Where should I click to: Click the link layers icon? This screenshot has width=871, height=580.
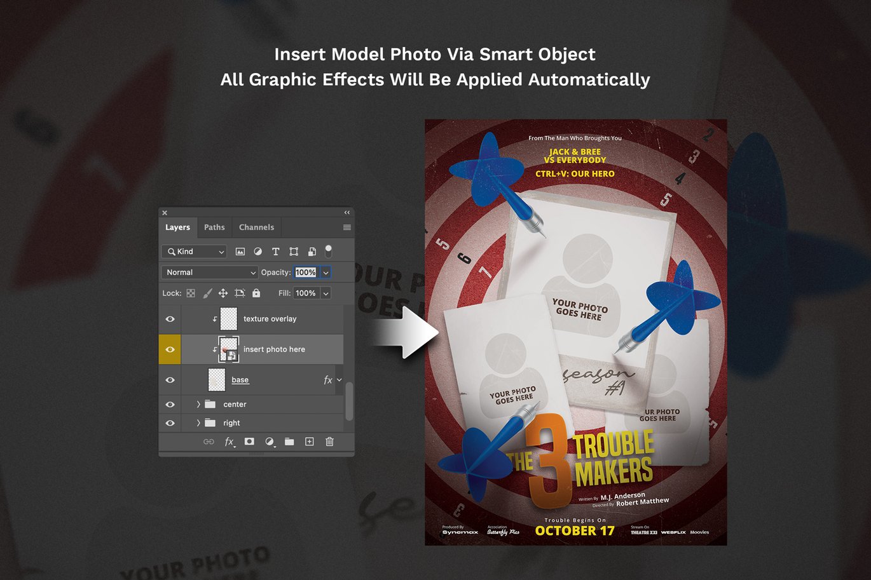coord(209,442)
